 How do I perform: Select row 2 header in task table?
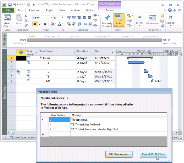coord(12,63)
